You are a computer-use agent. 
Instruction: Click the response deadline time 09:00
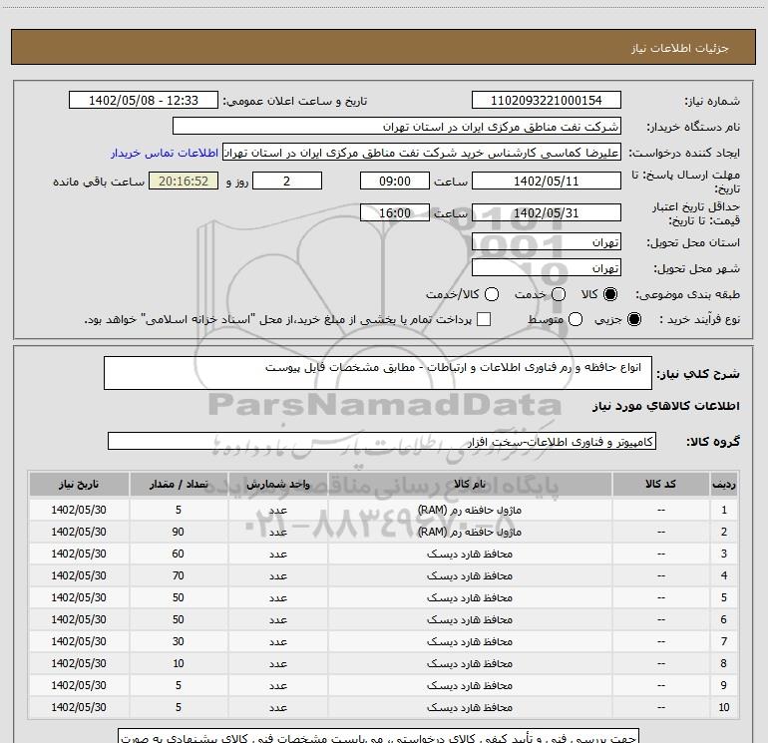click(395, 182)
